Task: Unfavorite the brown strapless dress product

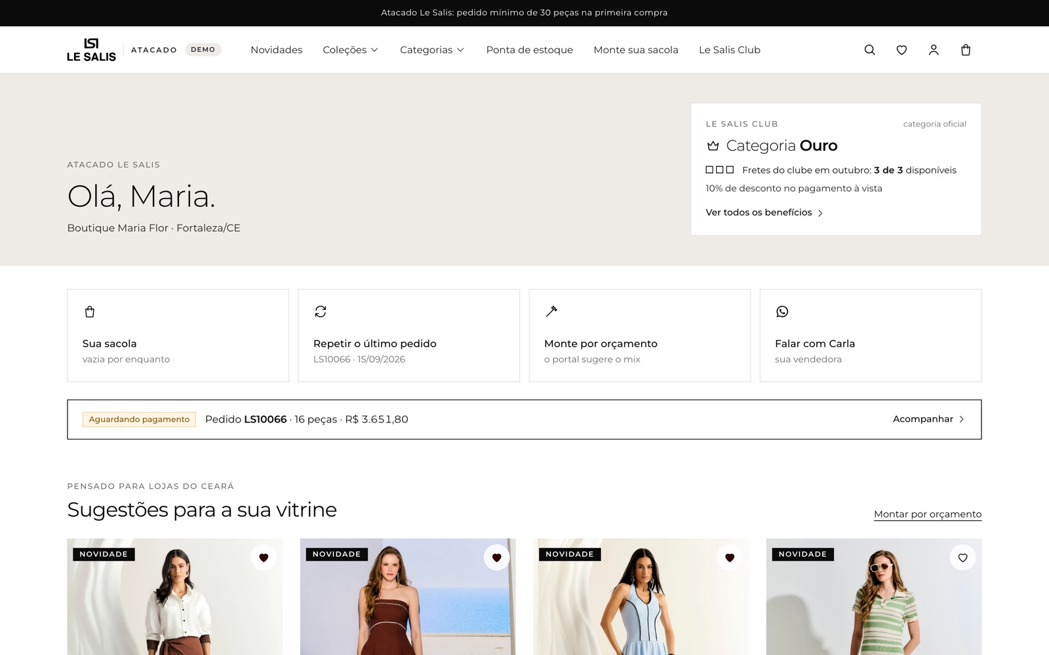Action: pyautogui.click(x=496, y=557)
